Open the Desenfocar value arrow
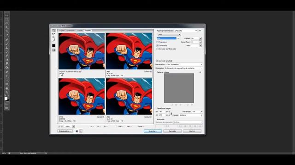 point(200,42)
